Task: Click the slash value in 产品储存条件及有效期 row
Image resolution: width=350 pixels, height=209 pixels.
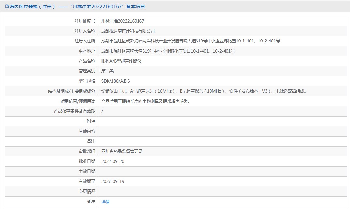Action: [102, 111]
